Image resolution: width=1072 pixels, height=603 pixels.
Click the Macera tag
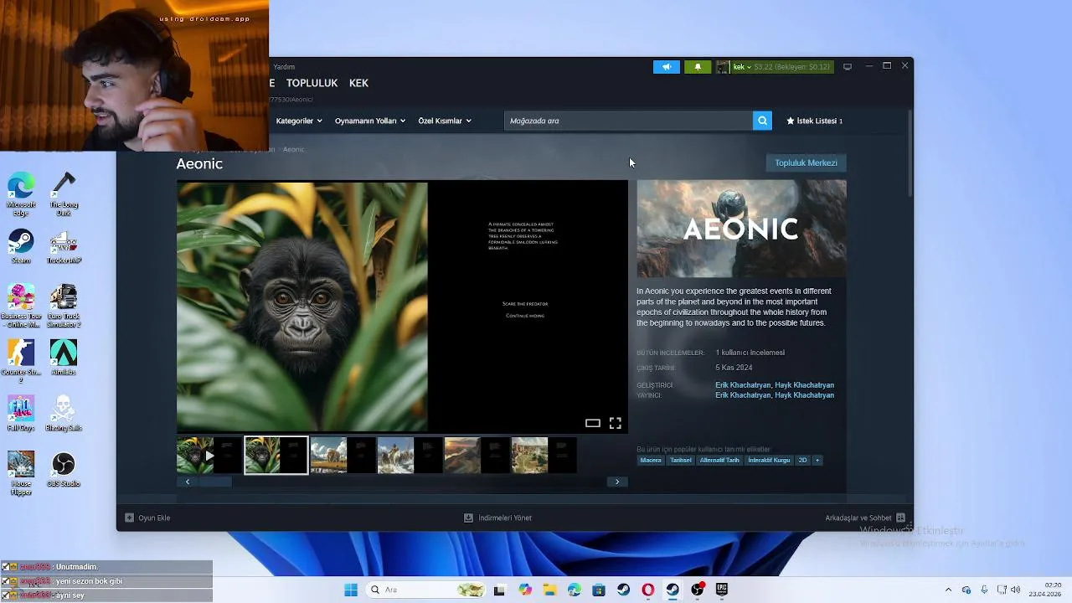tap(651, 460)
